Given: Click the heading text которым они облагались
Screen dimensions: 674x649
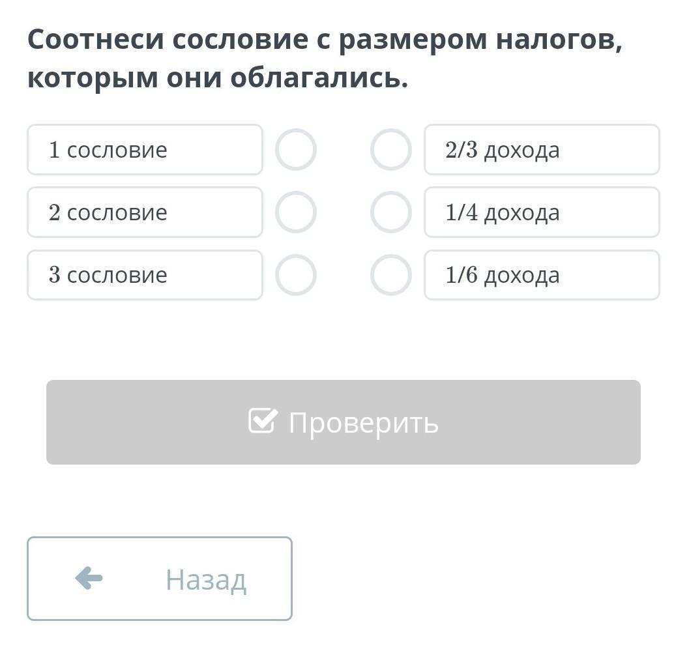Looking at the screenshot, I should [217, 78].
